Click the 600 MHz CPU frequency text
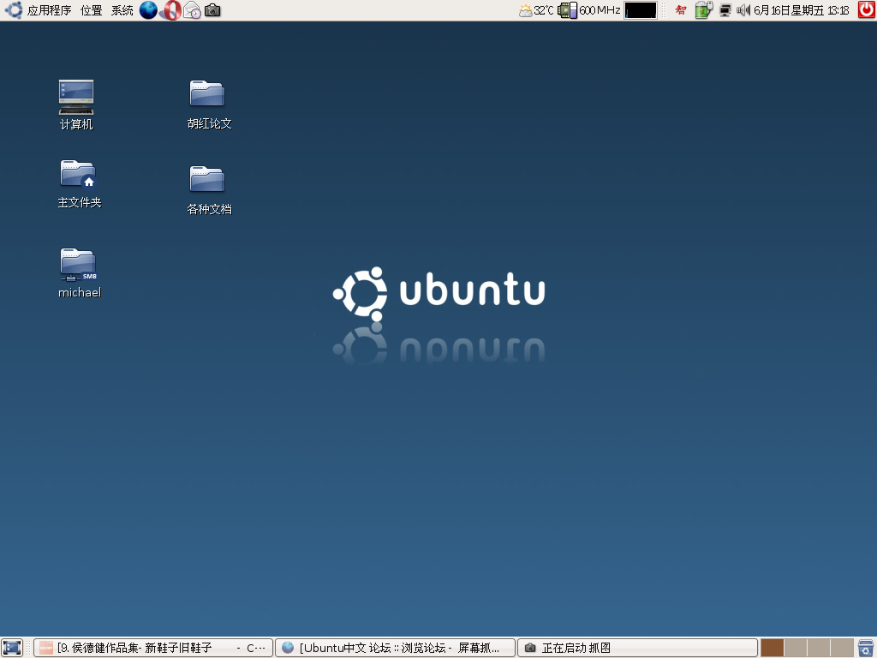Image resolution: width=877 pixels, height=658 pixels. pyautogui.click(x=600, y=10)
